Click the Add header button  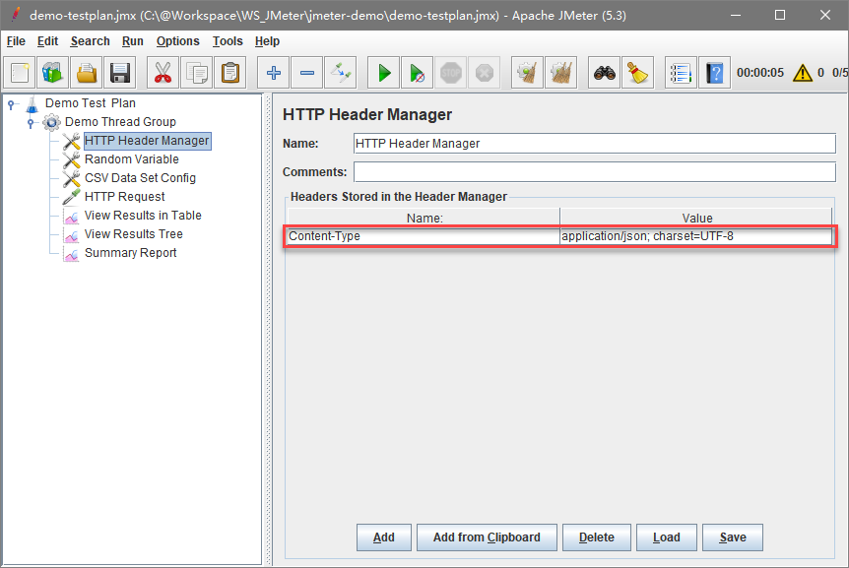384,537
